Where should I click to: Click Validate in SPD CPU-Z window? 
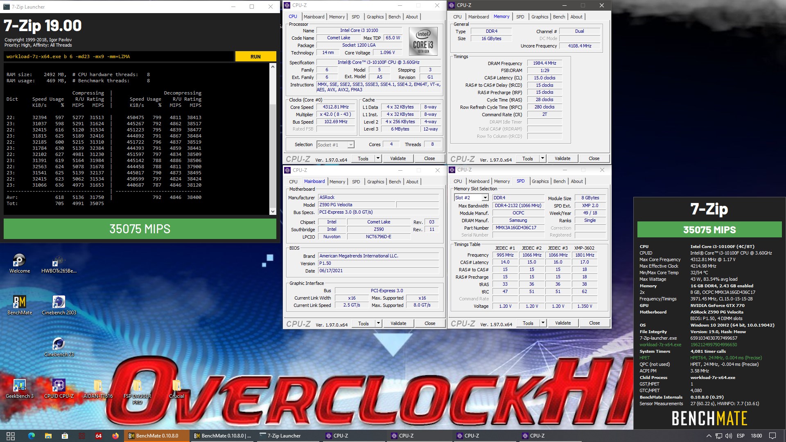coord(563,323)
